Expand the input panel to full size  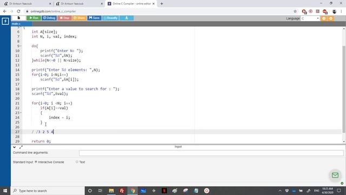tap(21, 147)
